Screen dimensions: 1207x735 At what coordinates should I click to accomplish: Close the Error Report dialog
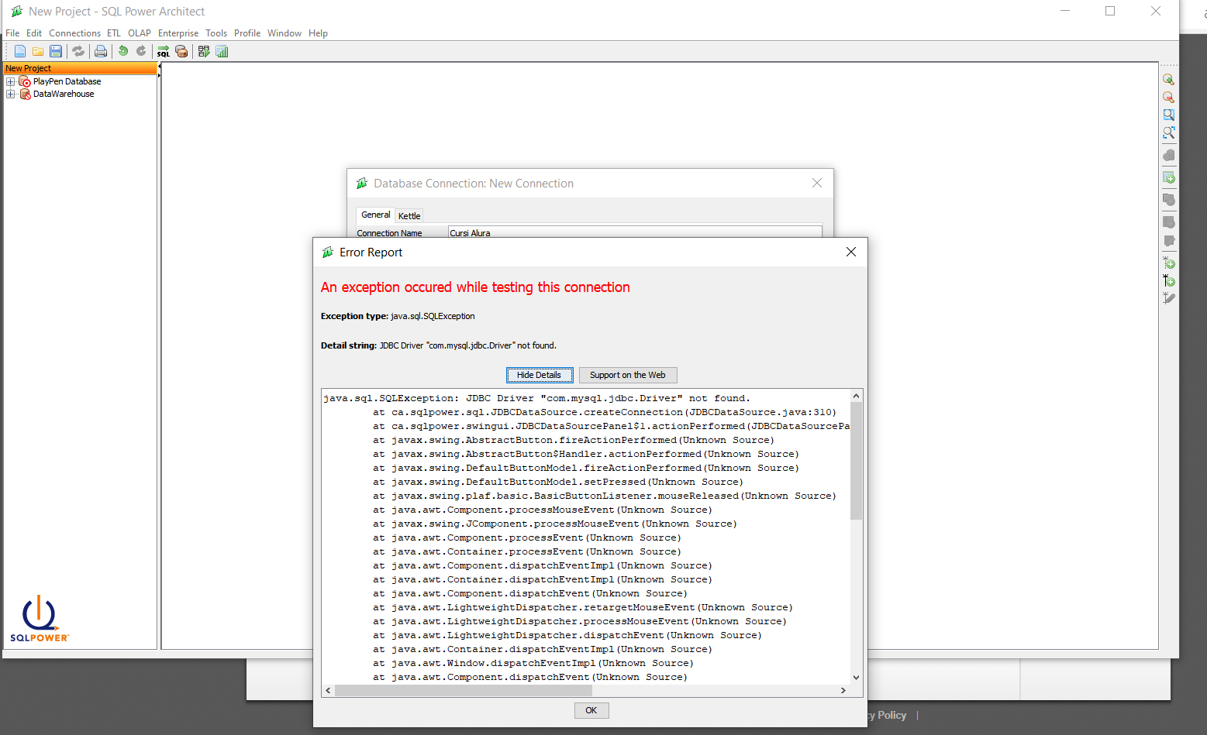(x=851, y=252)
